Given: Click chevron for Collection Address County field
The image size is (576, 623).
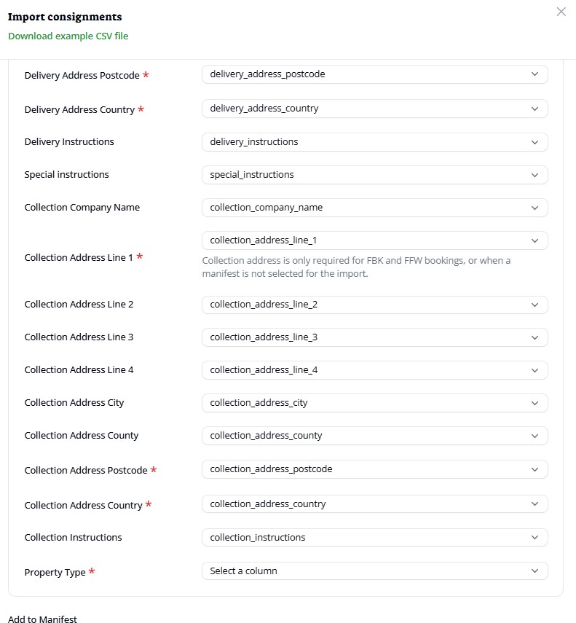Looking at the screenshot, I should [534, 436].
